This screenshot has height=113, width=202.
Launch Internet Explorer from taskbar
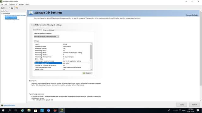(x=22, y=110)
